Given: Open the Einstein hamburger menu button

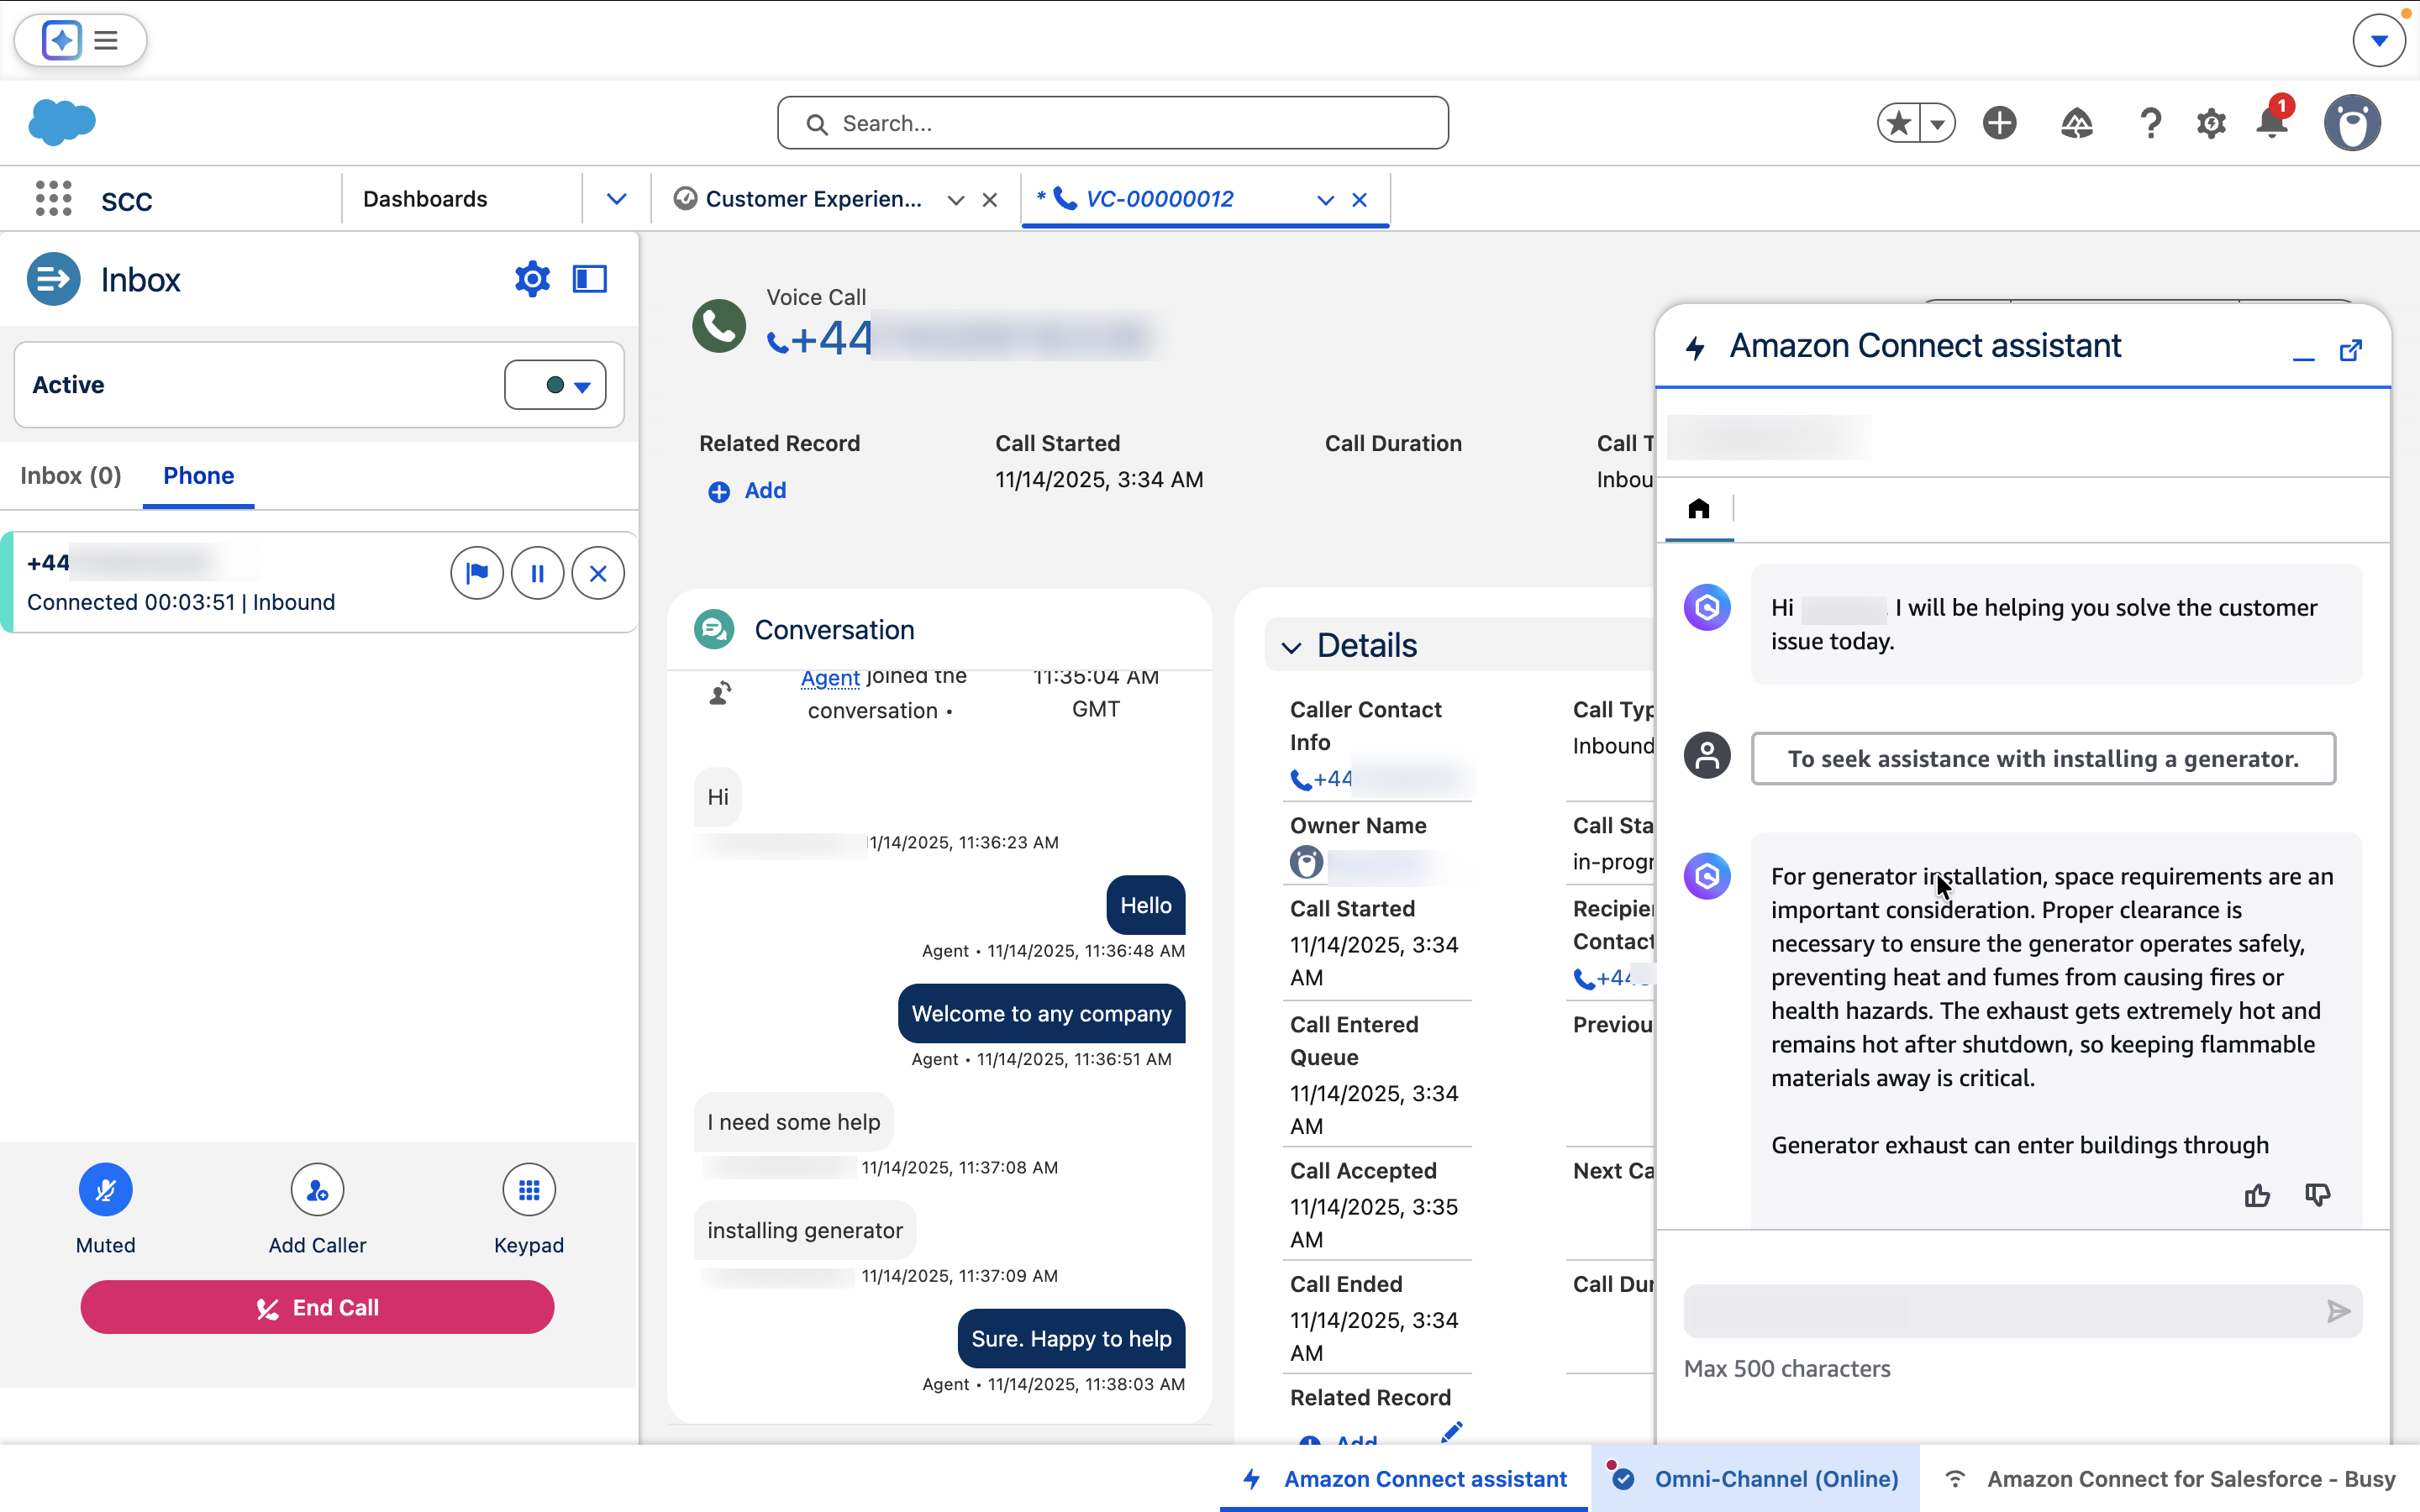Looking at the screenshot, I should click(x=106, y=40).
